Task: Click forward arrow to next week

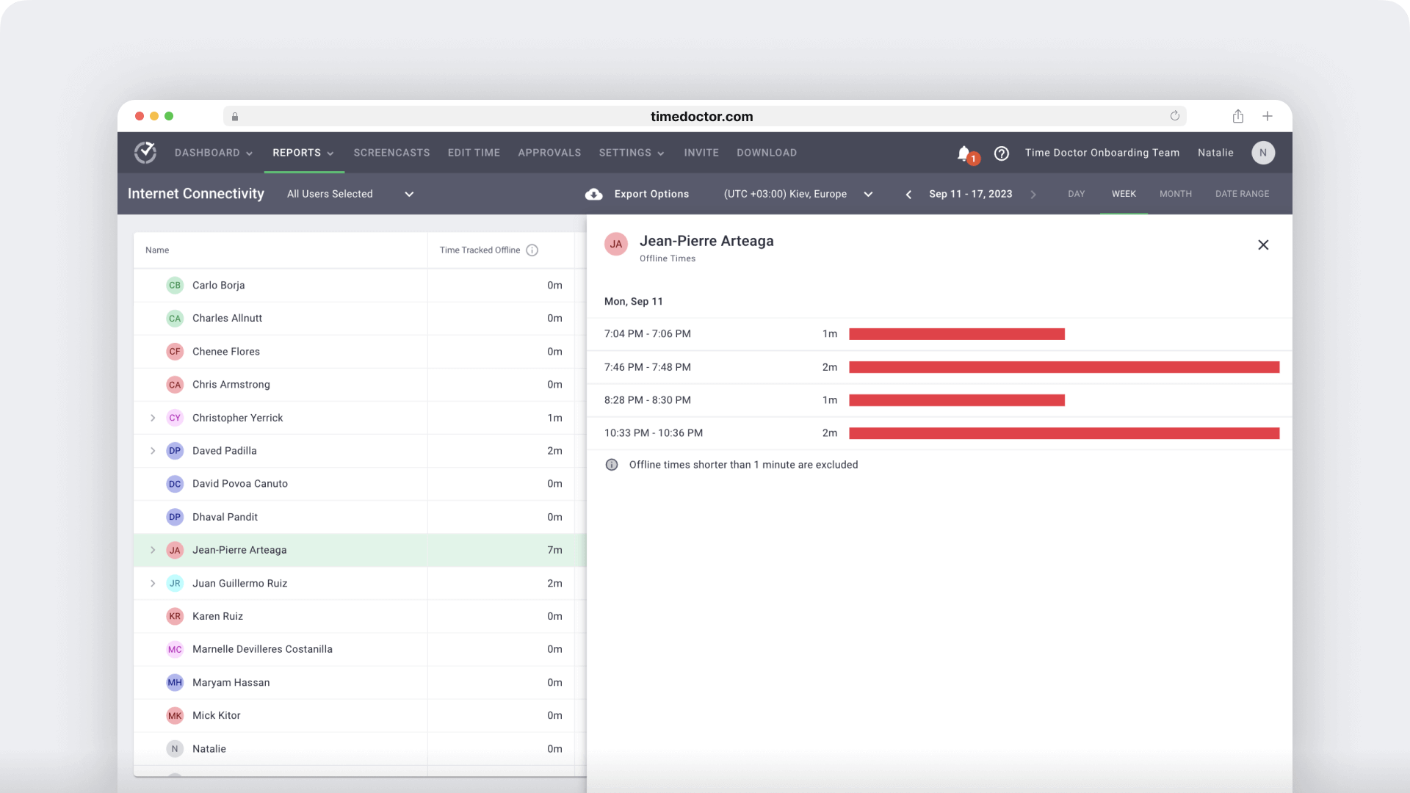Action: [x=1033, y=194]
